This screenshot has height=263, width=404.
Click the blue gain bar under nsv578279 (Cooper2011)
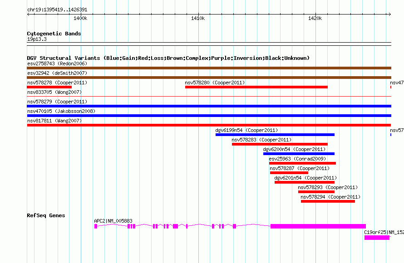tap(209, 106)
